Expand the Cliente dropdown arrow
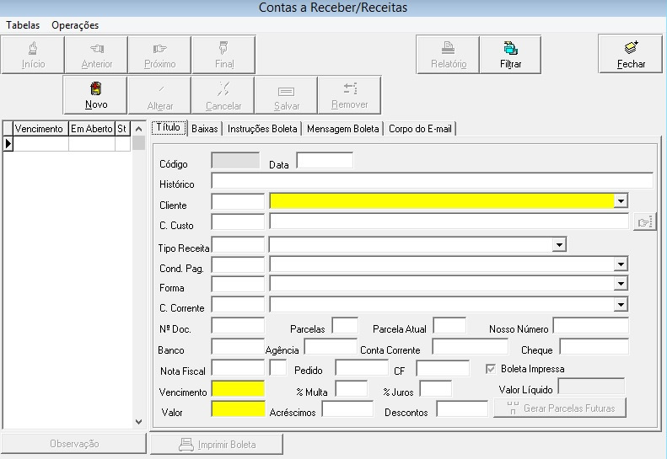The width and height of the screenshot is (667, 459). coord(621,200)
